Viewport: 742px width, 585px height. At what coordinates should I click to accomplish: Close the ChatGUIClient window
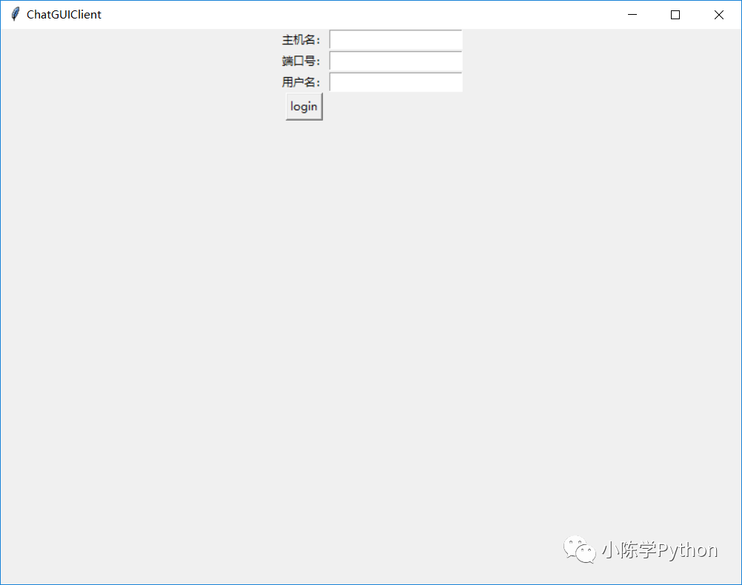tap(719, 15)
